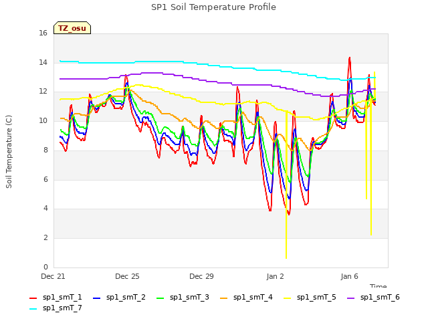This screenshot has height=321, width=428.
Task: Click the Jan 6 x-axis tick label
Action: [349, 276]
